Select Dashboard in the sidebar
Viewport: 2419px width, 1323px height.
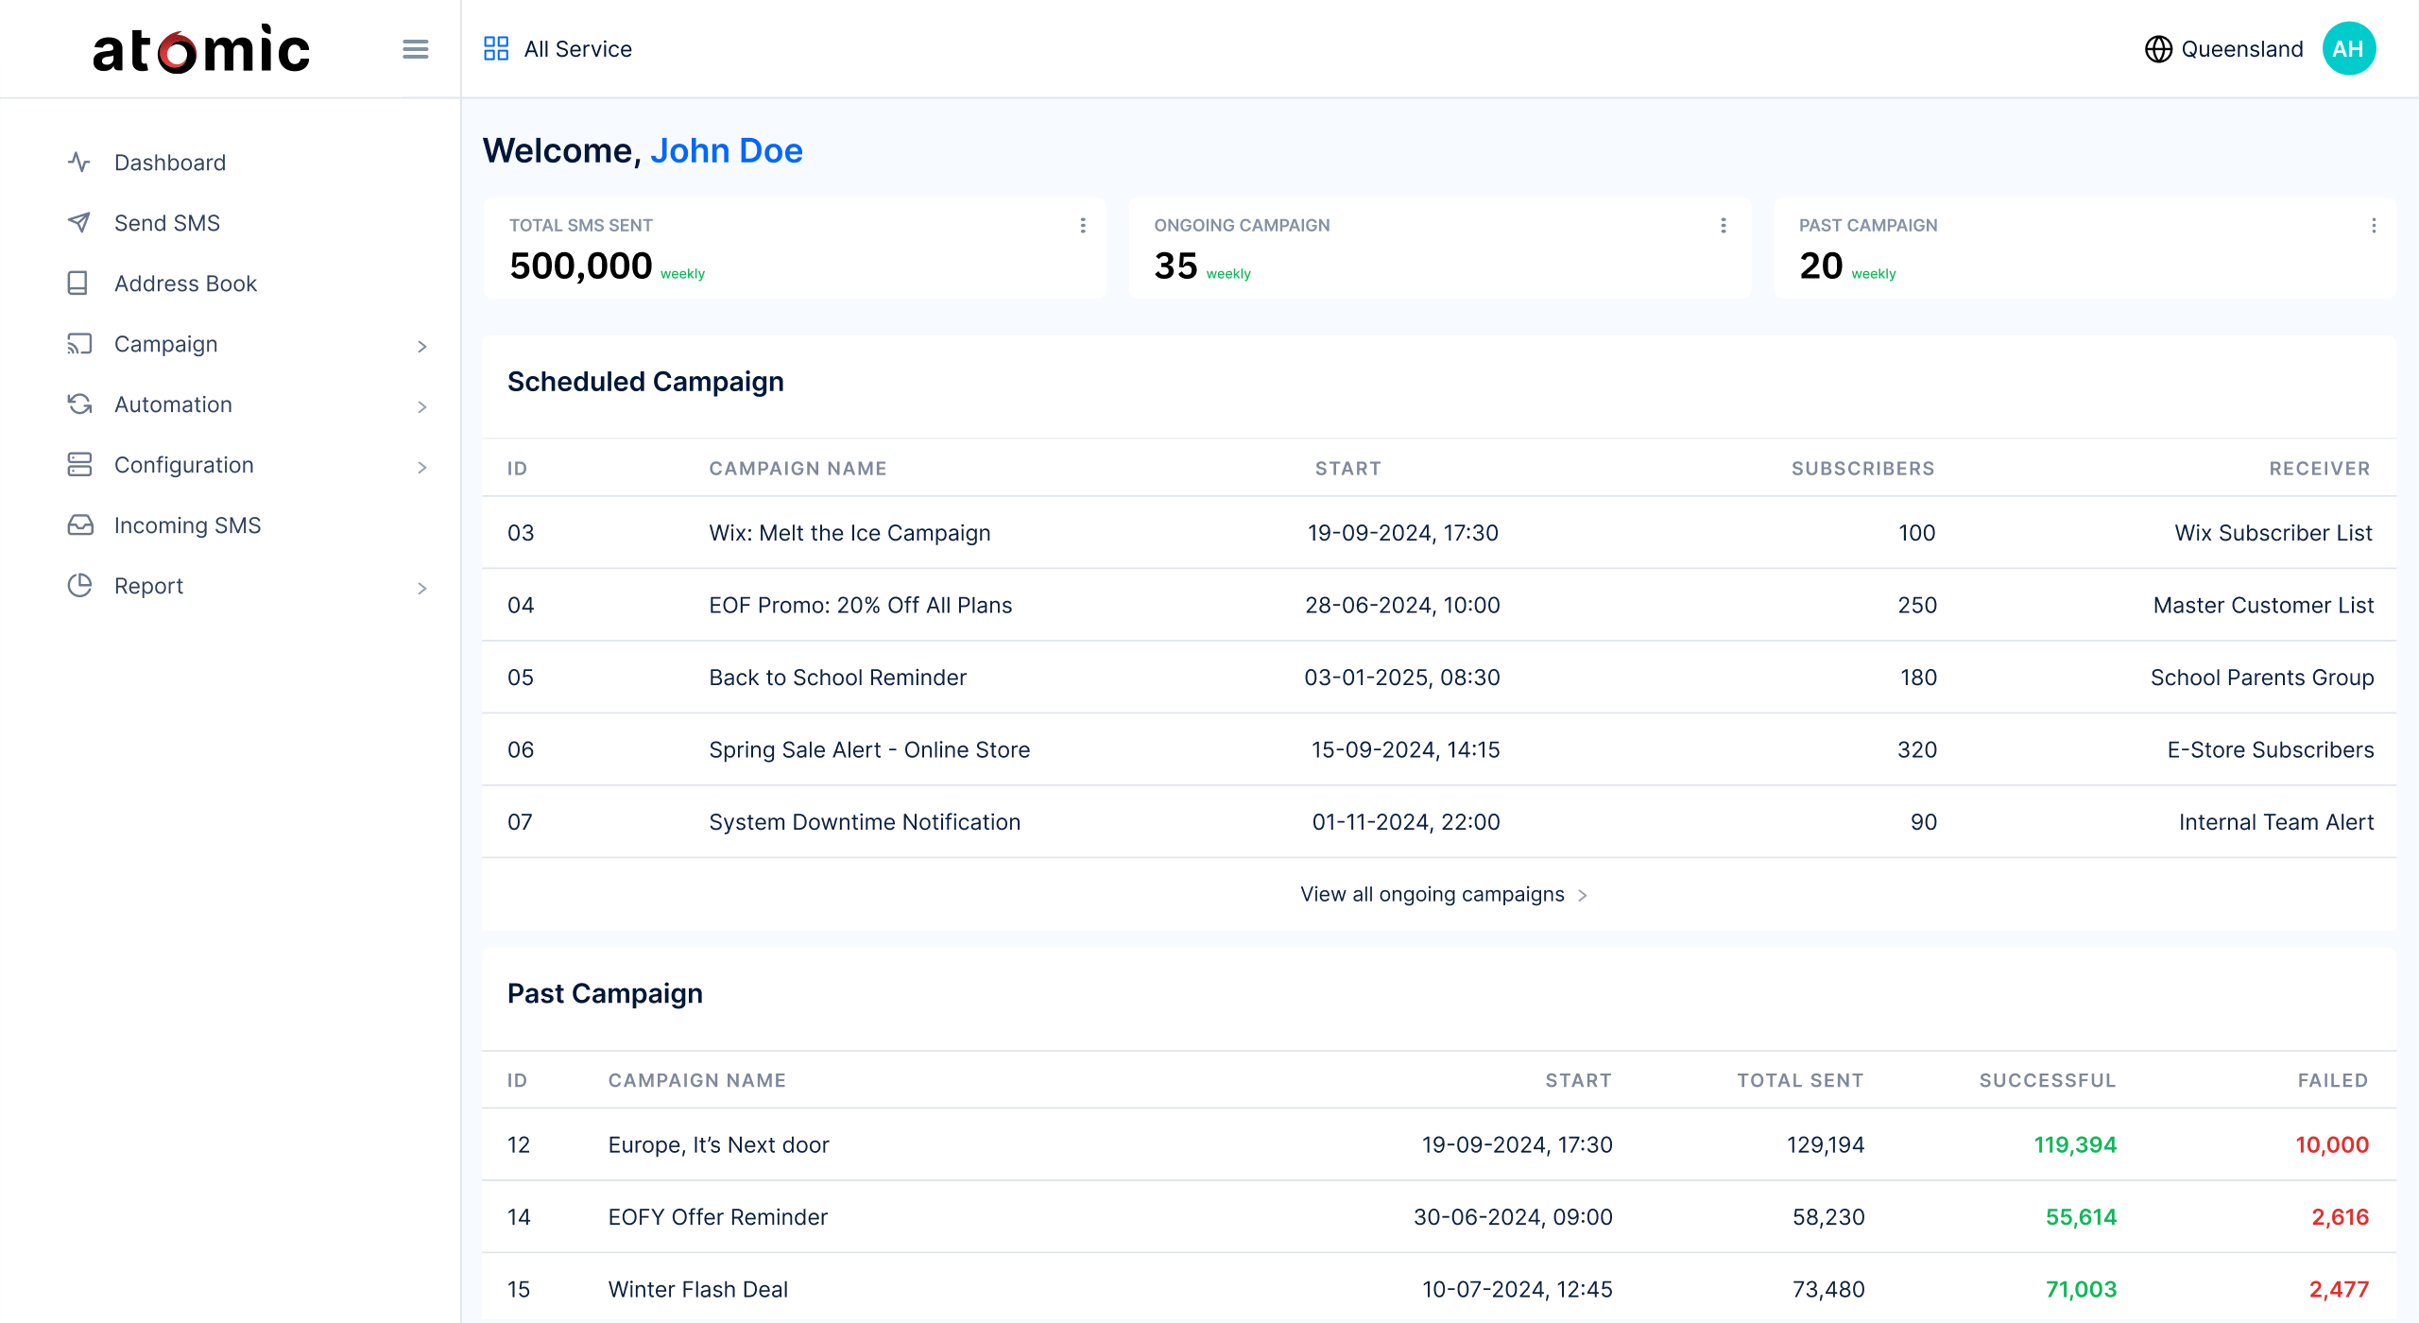click(x=170, y=163)
